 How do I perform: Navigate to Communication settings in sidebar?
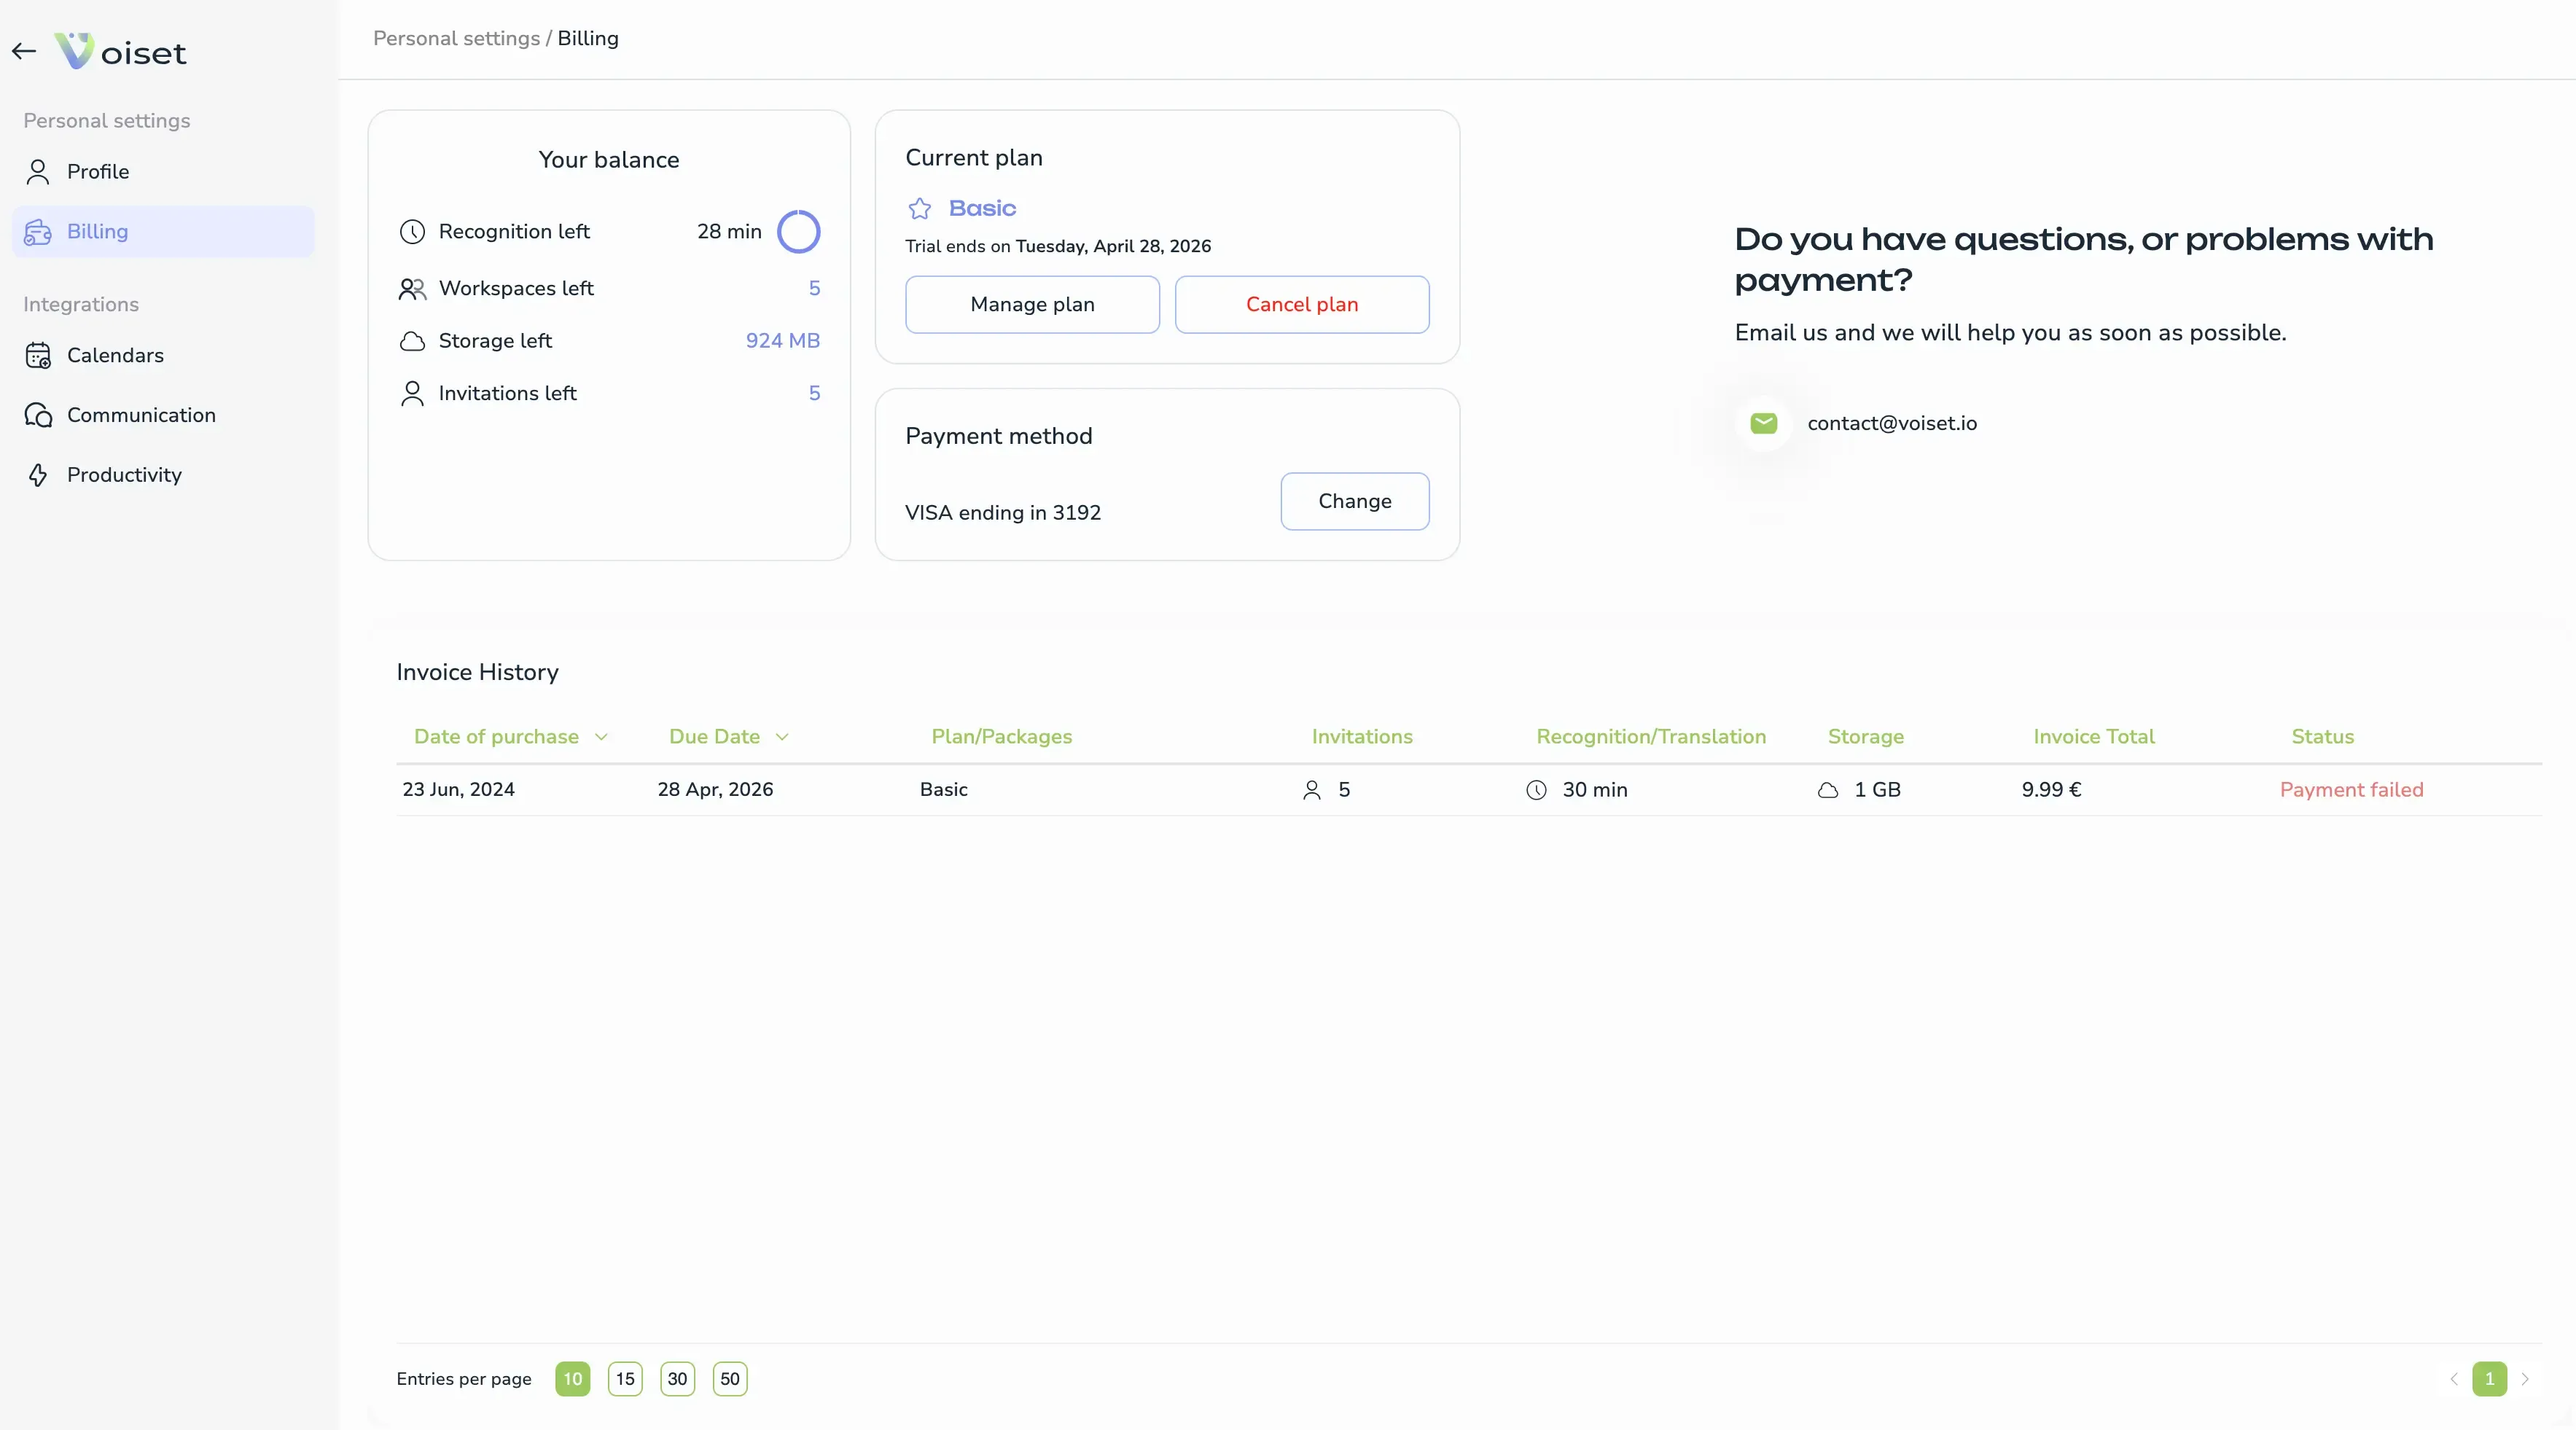click(39, 415)
